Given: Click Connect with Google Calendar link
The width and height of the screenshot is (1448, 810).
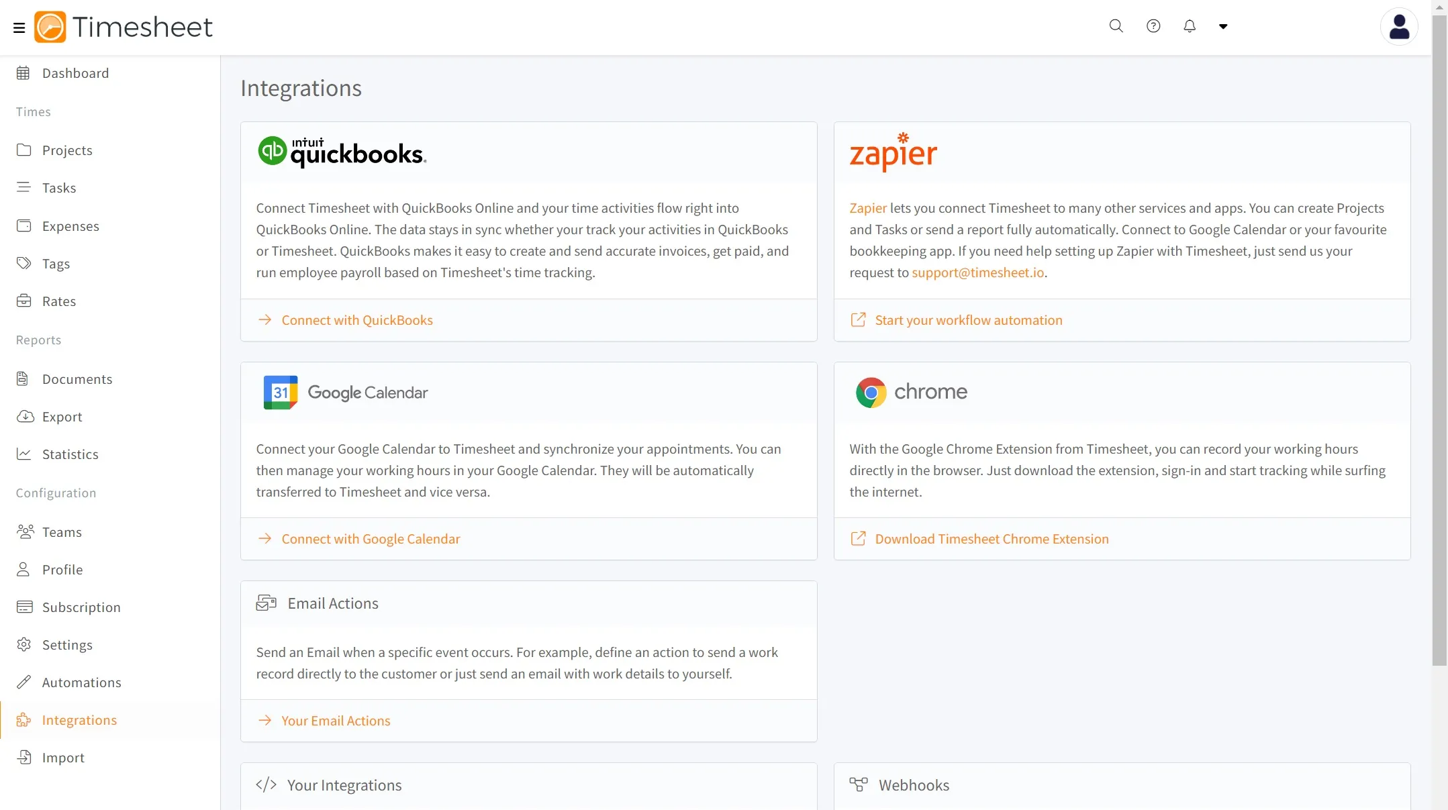Looking at the screenshot, I should [371, 539].
